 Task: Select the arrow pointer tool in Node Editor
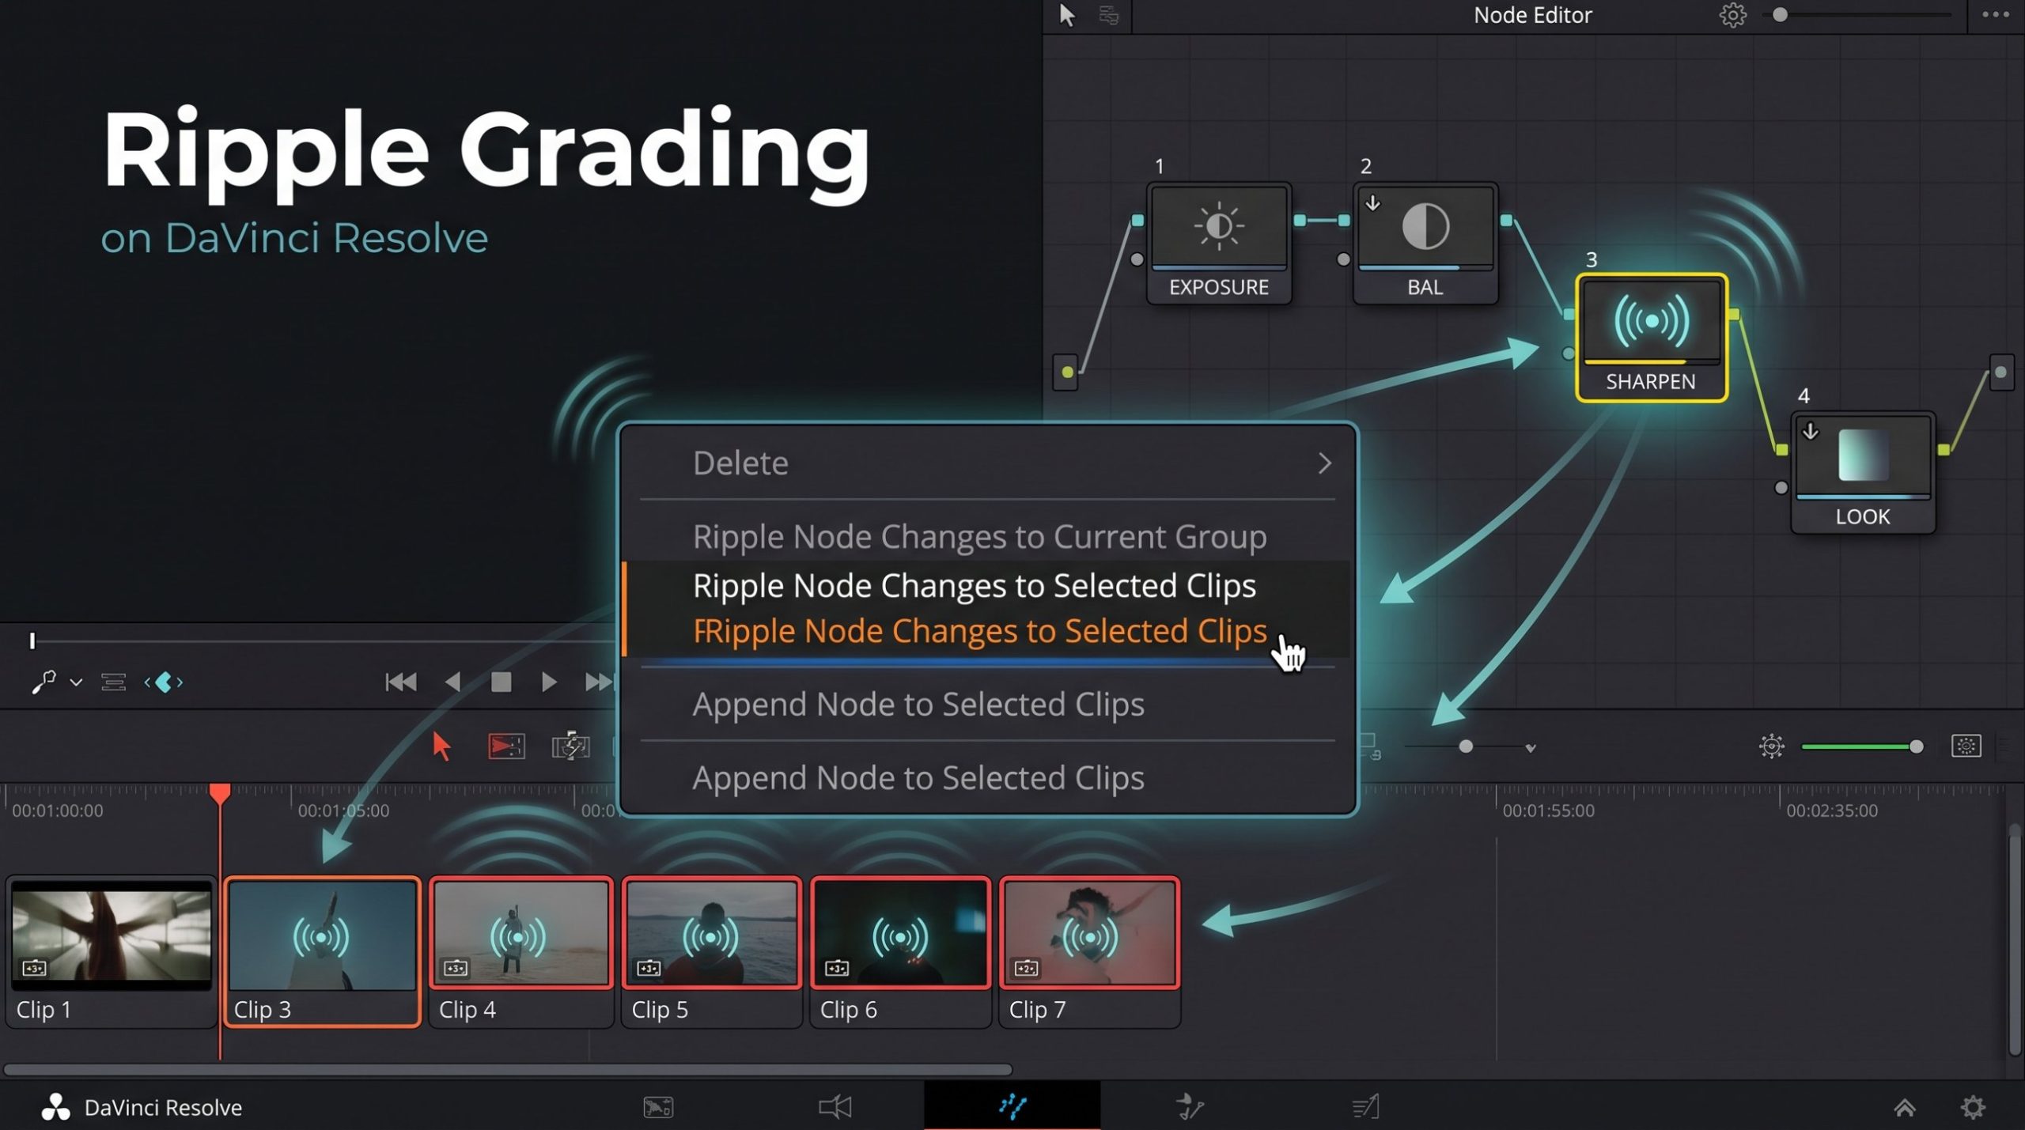[1067, 15]
